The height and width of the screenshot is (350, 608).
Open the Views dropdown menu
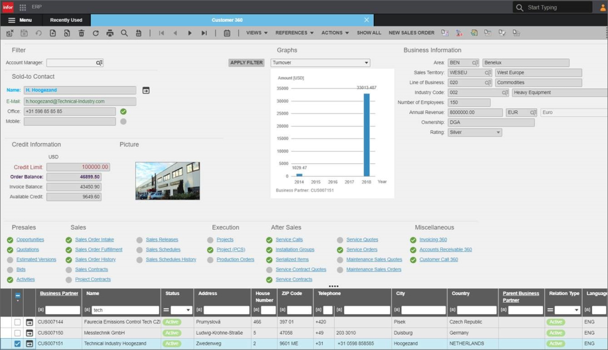[257, 33]
